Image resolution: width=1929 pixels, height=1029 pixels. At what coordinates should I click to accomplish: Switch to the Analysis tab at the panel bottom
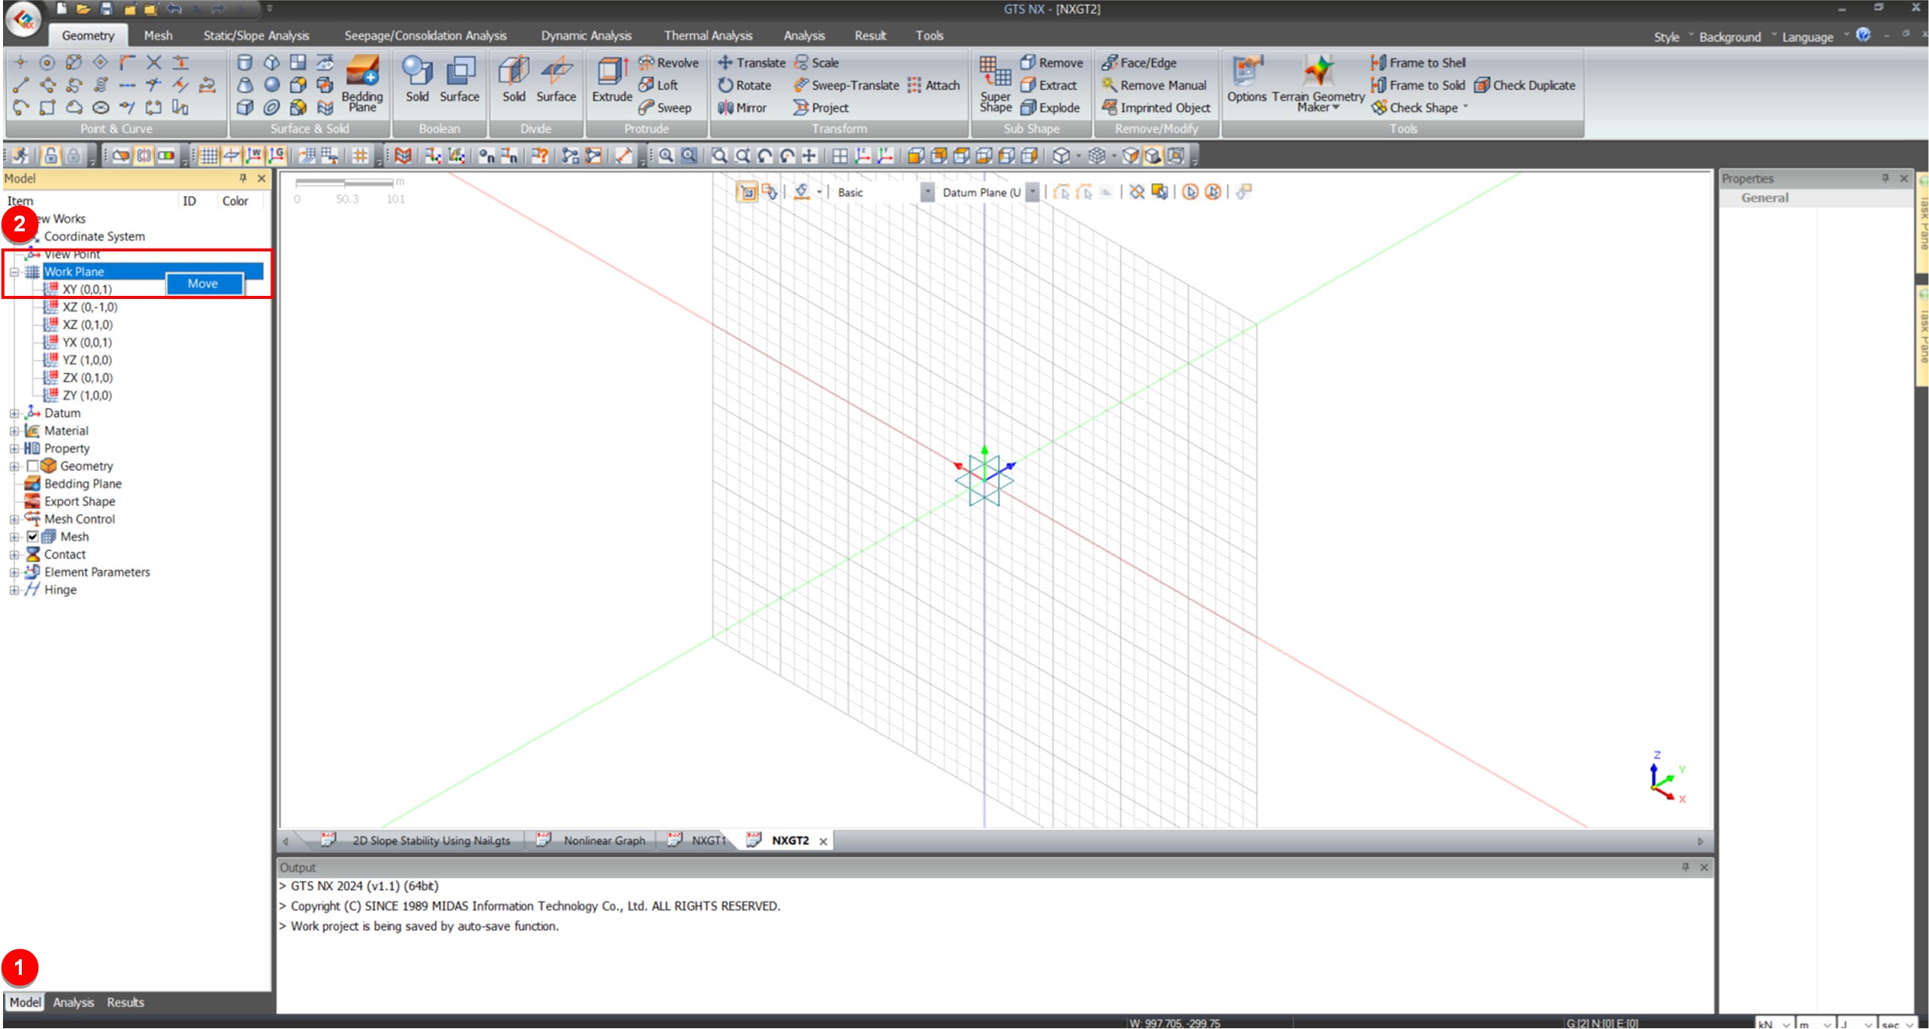coord(74,1003)
